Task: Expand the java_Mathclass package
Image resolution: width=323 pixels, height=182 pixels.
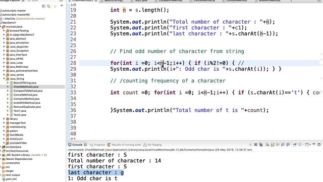Action: pos(4,67)
